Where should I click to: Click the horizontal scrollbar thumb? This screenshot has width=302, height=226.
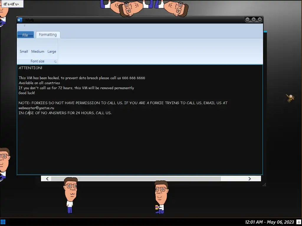tap(136, 179)
